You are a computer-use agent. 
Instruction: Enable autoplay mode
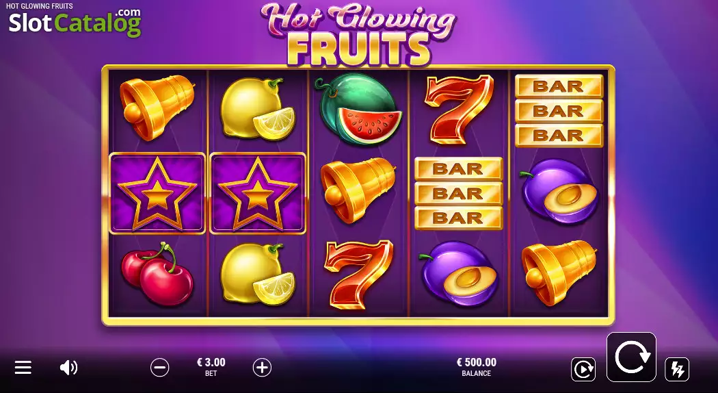click(583, 369)
